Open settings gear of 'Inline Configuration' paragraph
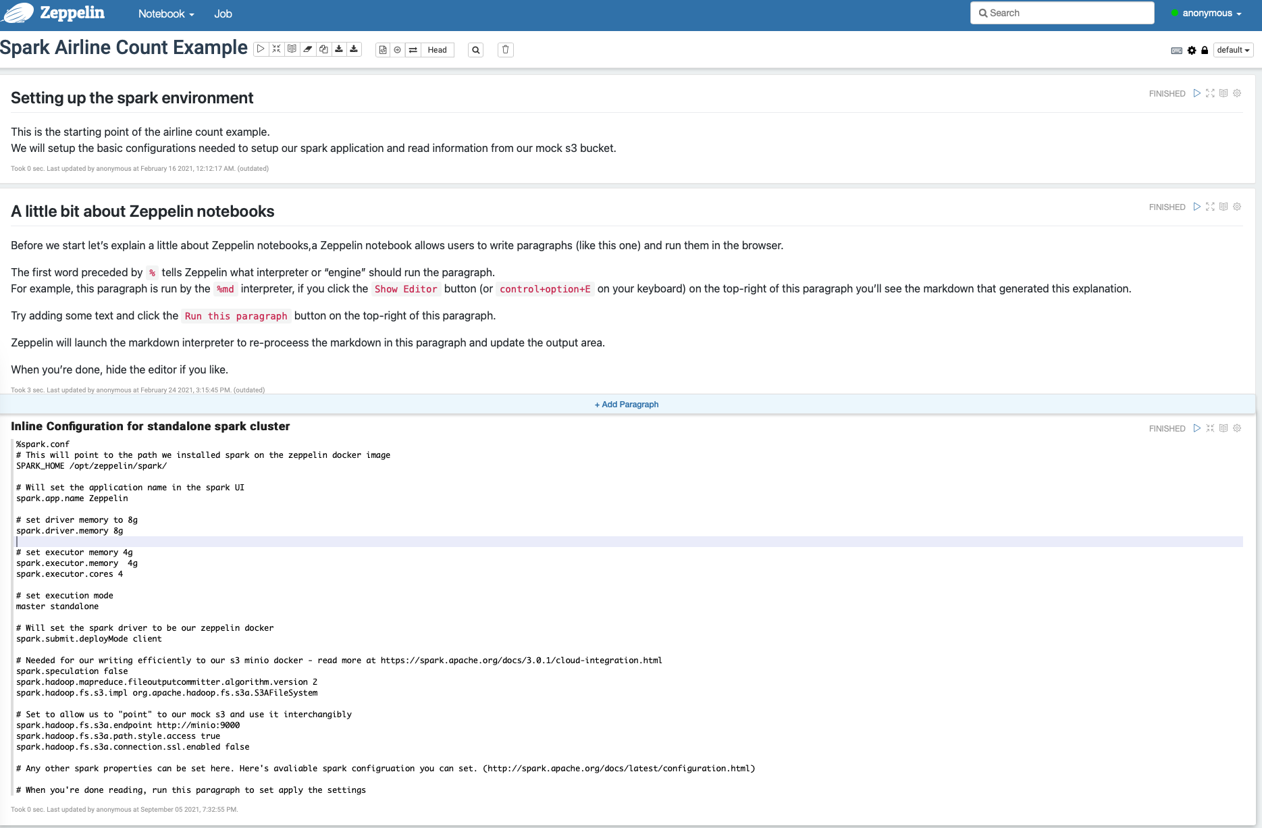 click(1237, 428)
